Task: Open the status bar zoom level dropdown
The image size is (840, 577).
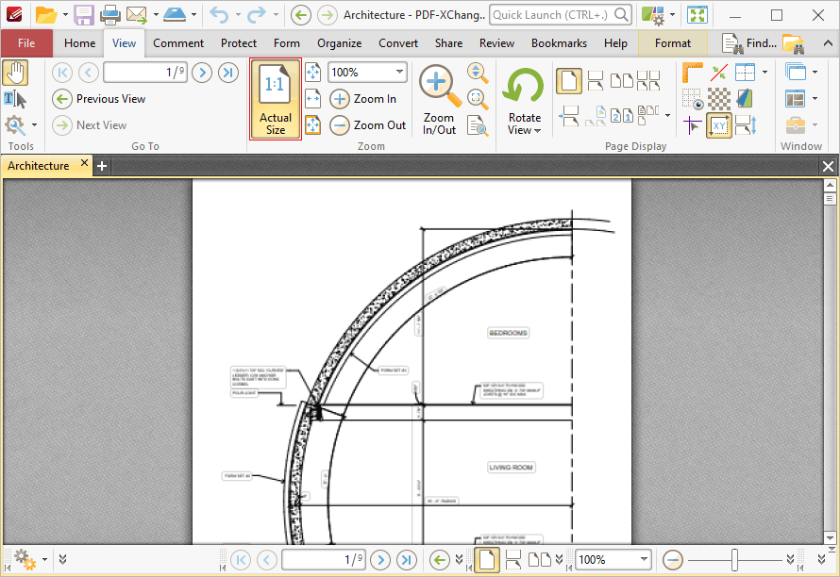Action: point(644,560)
